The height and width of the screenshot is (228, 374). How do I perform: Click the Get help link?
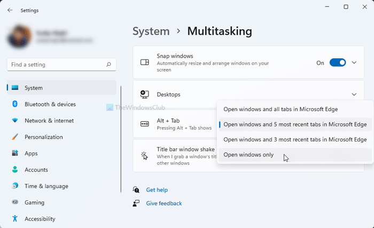[x=157, y=190]
